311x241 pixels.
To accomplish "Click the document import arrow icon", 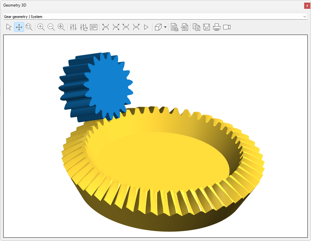I will pyautogui.click(x=185, y=27).
